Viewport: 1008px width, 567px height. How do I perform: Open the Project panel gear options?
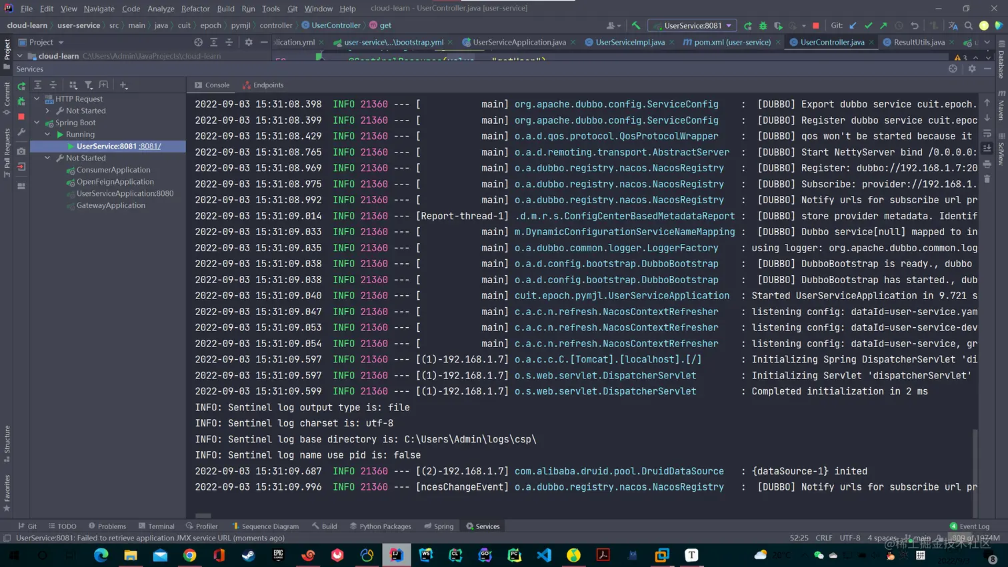pos(249,42)
